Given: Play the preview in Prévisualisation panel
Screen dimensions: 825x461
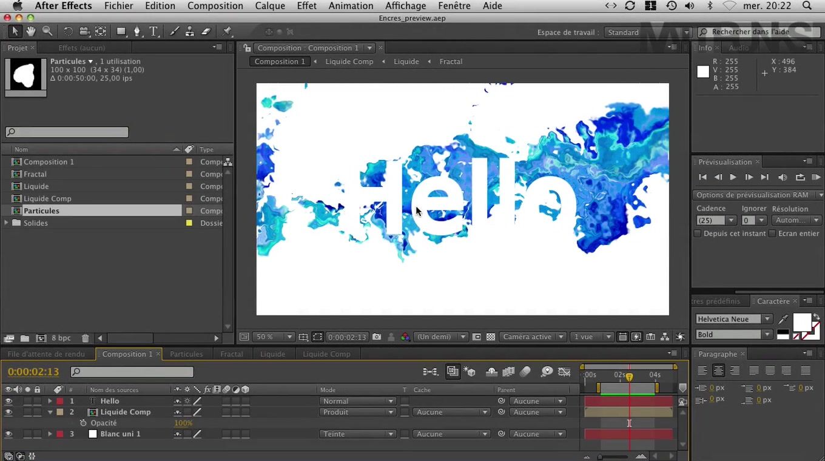Looking at the screenshot, I should coord(733,177).
